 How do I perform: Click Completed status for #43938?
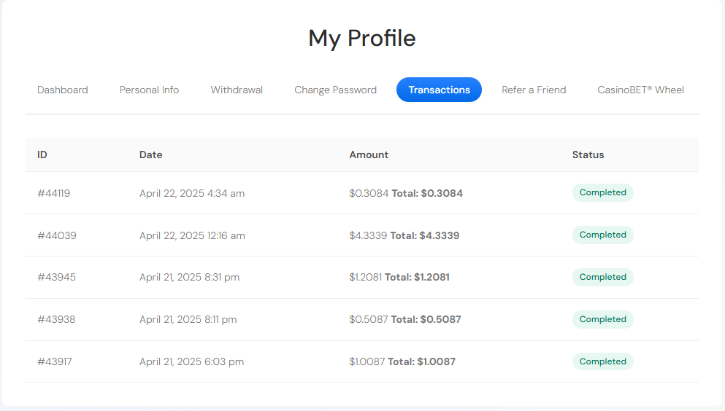(602, 319)
